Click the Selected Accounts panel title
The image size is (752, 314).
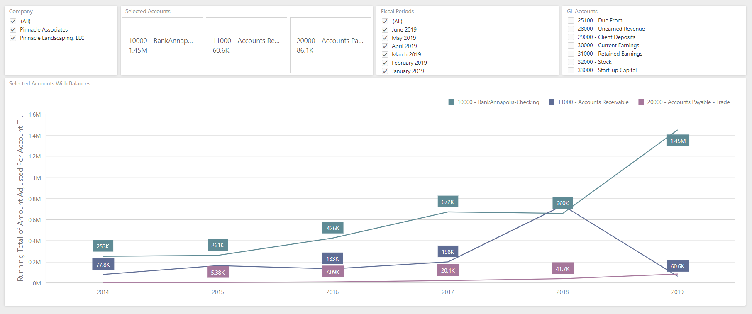click(x=148, y=11)
